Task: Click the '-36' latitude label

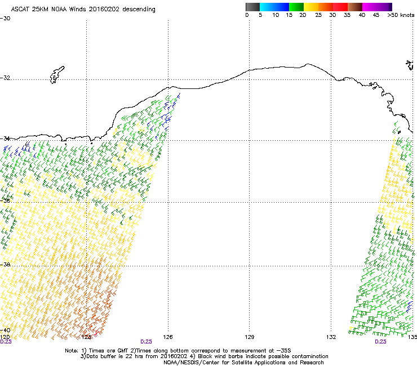Action: pos(5,200)
